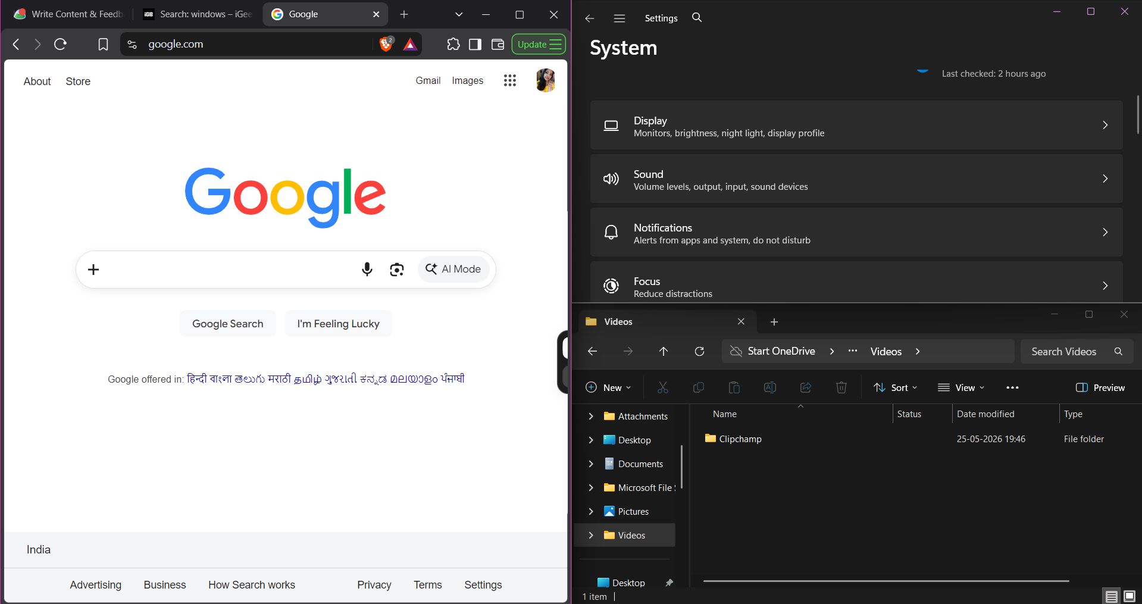Open Explorer See more options ellipsis
1142x604 pixels.
(x=1012, y=387)
